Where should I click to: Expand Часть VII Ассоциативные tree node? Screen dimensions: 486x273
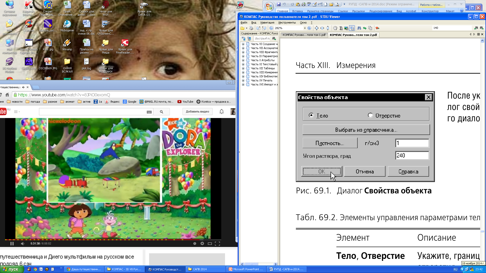(x=243, y=48)
